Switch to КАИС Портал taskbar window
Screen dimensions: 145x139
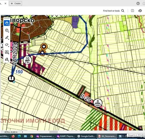point(66,136)
